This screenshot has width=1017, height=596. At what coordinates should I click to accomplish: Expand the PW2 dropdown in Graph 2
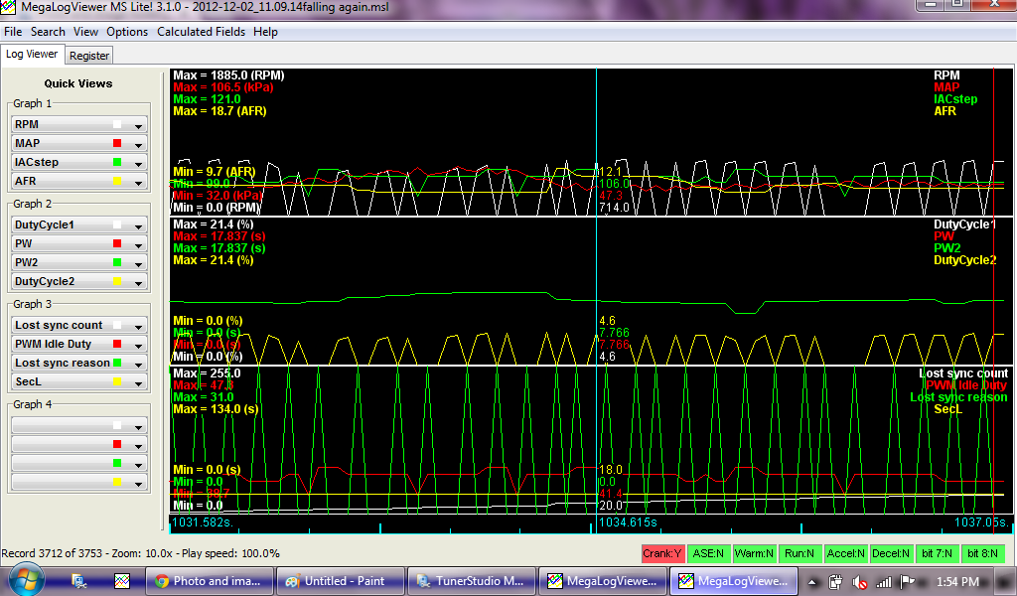click(139, 263)
